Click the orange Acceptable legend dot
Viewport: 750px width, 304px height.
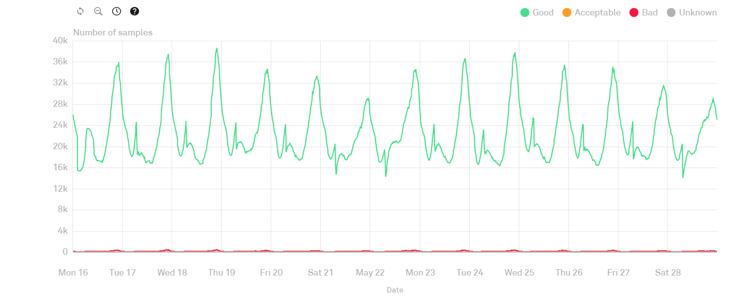pos(567,12)
